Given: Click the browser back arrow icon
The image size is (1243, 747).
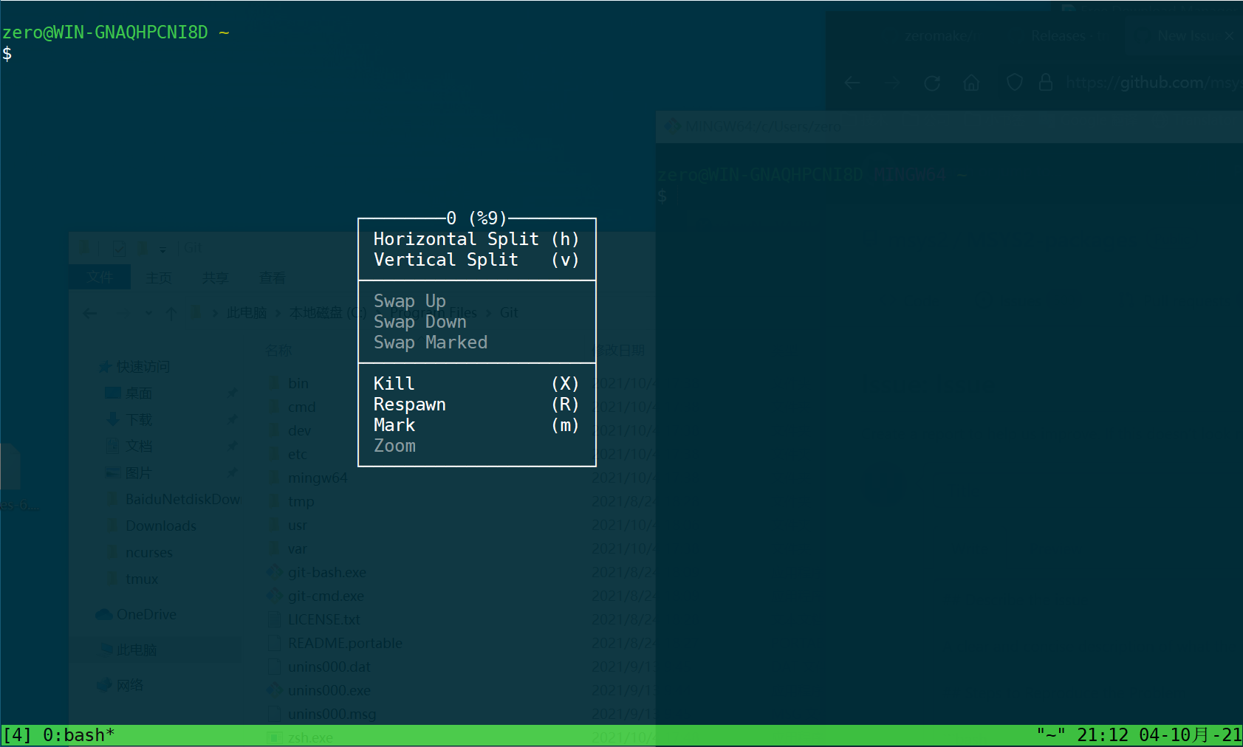Looking at the screenshot, I should (853, 82).
